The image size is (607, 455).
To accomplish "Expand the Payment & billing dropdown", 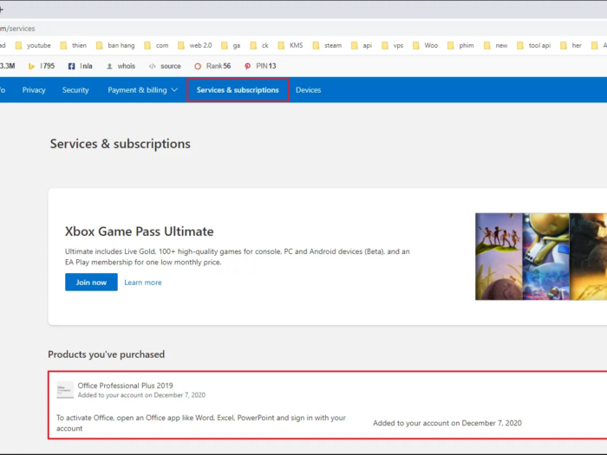I will click(142, 90).
